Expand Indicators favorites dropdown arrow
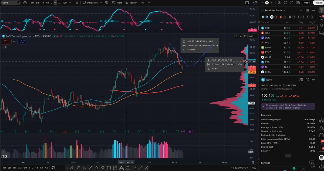Viewport: 324px width, 171px height. point(101,3)
